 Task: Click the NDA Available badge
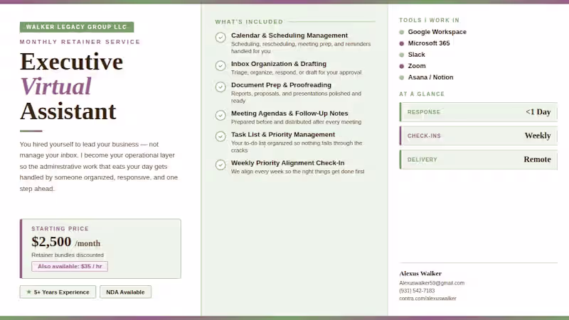point(126,292)
